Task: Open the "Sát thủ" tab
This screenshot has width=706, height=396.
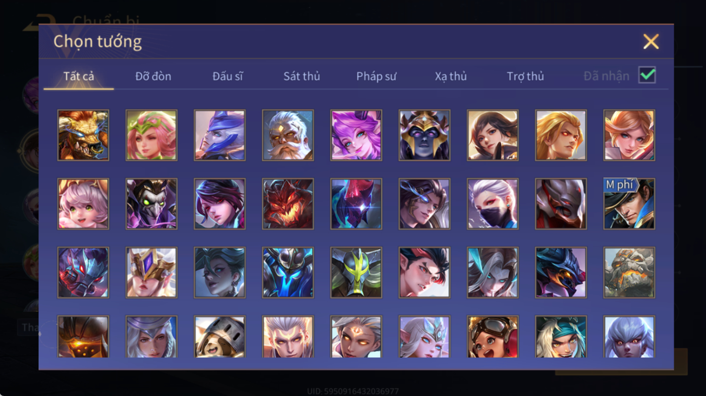Action: pos(302,76)
